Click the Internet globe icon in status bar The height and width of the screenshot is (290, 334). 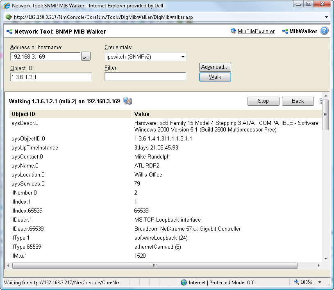(x=184, y=282)
